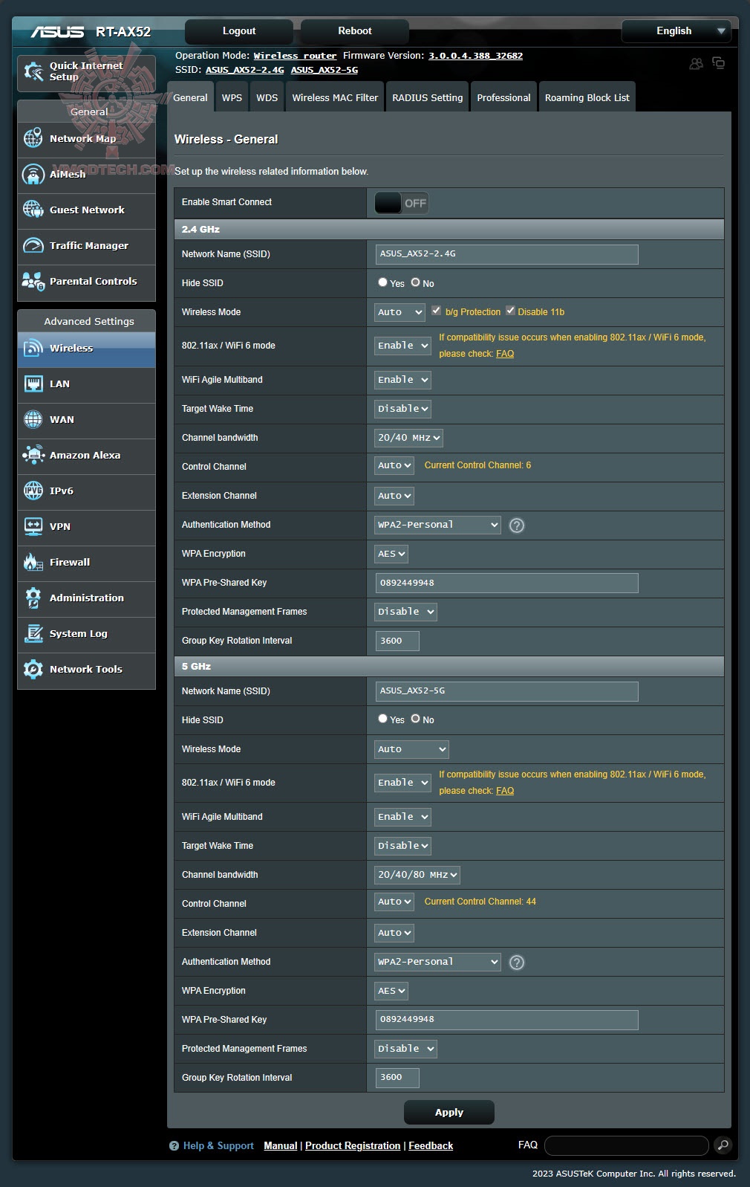Toggle the Enable Smart Connect switch
Viewport: 750px width, 1187px height.
coord(401,203)
